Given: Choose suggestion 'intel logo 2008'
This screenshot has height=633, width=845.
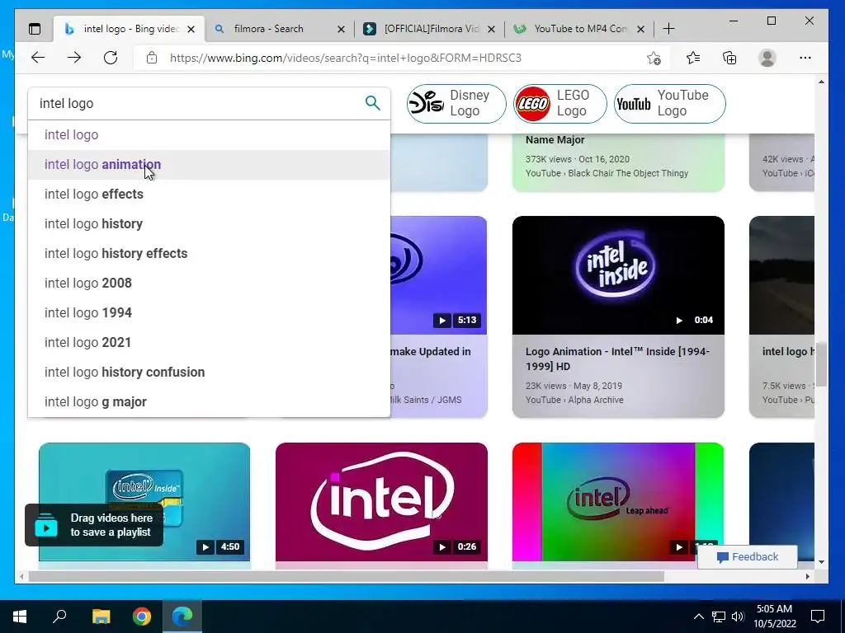Looking at the screenshot, I should (209, 283).
